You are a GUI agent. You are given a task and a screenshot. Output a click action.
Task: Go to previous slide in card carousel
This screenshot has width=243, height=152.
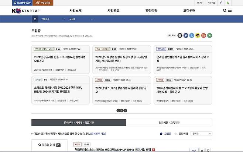tap(118, 111)
